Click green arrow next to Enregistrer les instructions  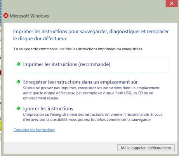pos(19,82)
